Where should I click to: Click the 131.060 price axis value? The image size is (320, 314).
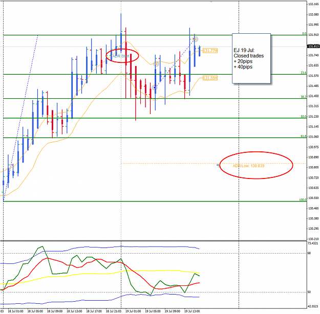coord(313,137)
